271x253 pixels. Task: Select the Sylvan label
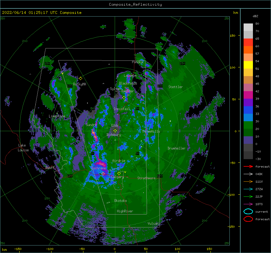coord(115,89)
